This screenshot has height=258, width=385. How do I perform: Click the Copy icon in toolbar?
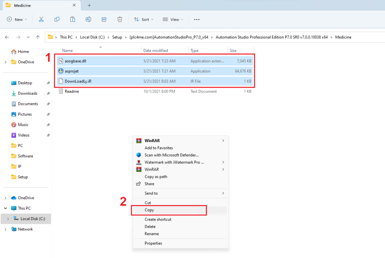point(57,19)
